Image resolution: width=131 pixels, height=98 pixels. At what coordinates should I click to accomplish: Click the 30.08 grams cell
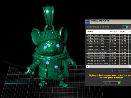tap(114, 52)
